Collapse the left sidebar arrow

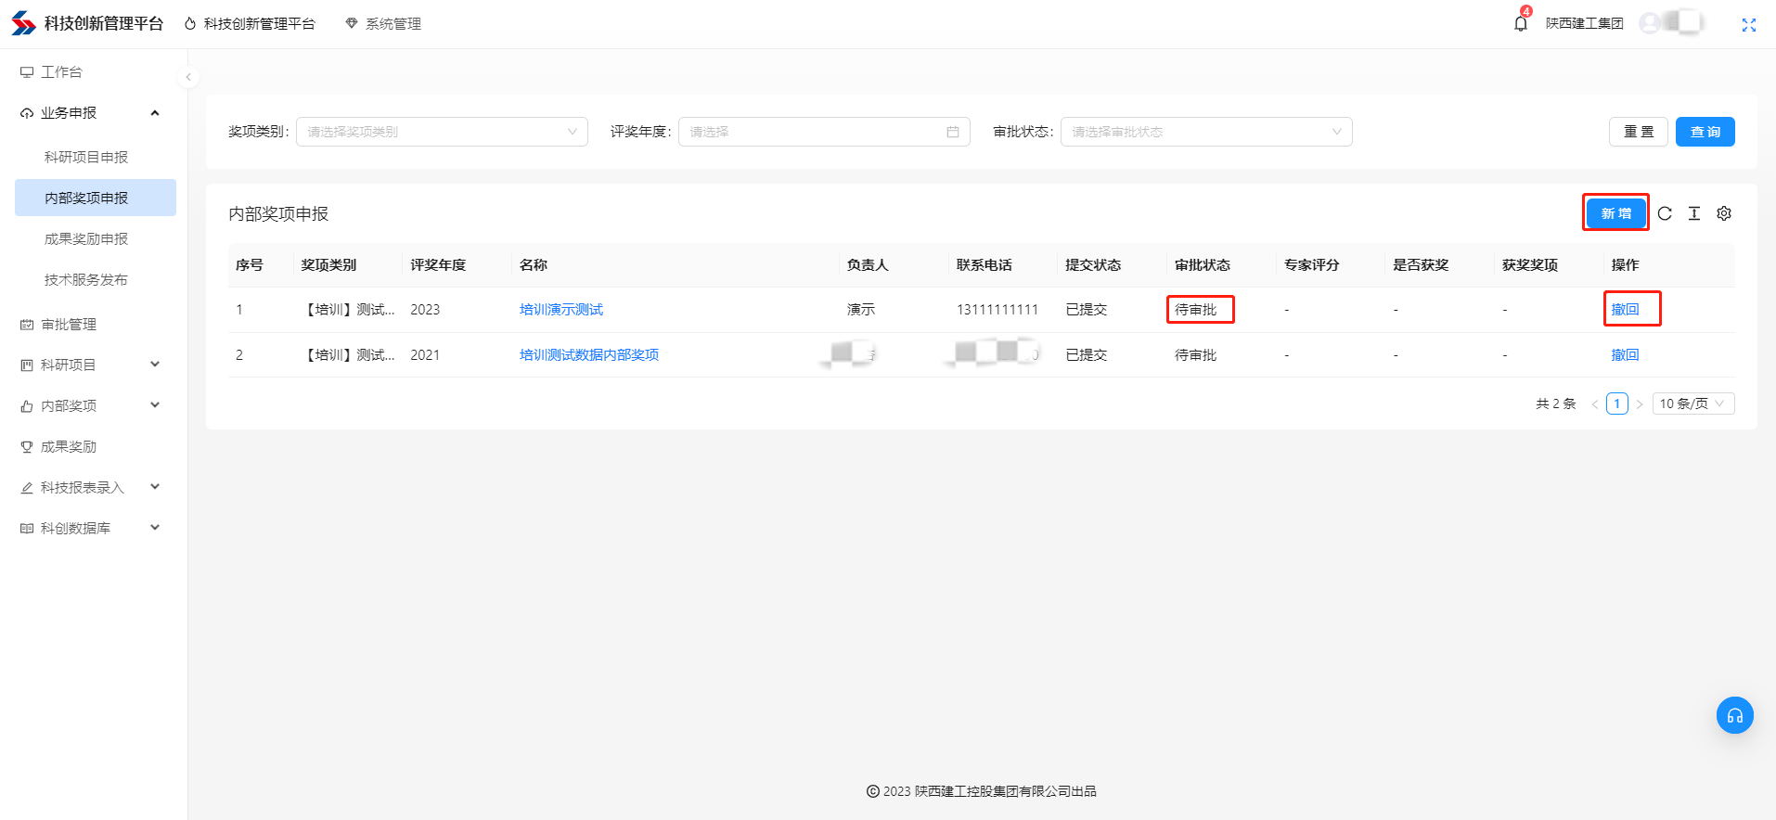[x=188, y=77]
